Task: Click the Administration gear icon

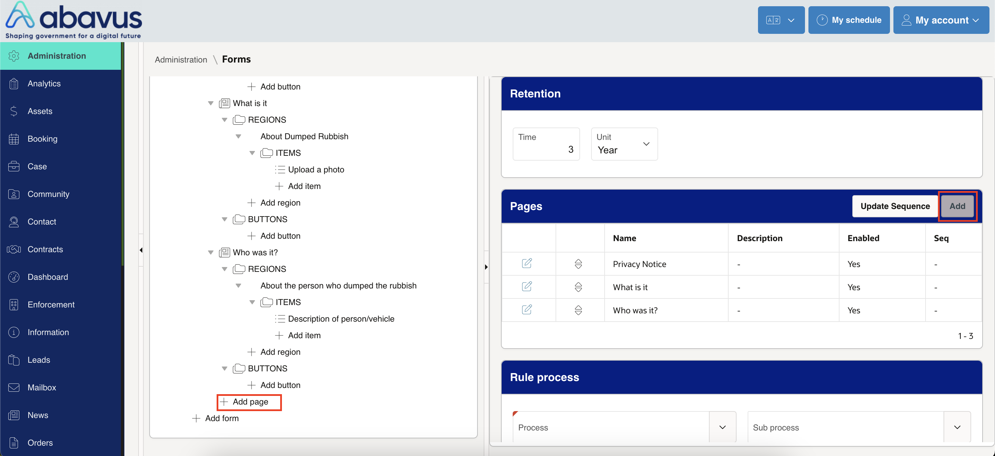Action: 14,56
